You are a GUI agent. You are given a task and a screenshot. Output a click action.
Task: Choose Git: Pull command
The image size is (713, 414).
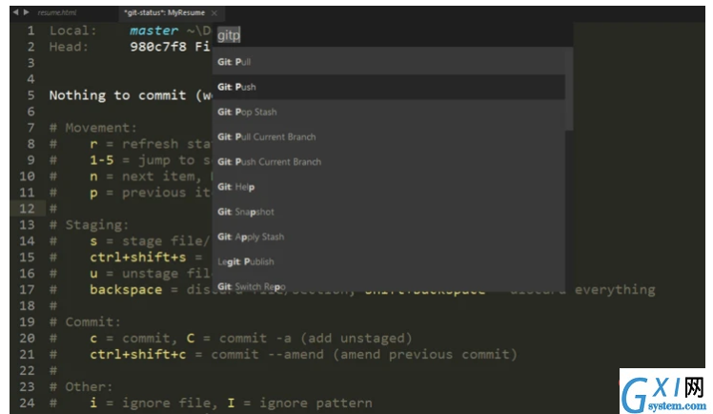click(x=389, y=62)
